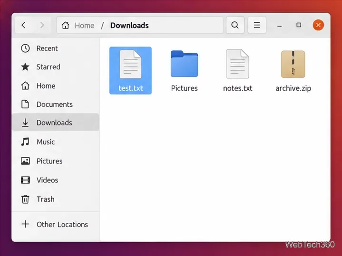This screenshot has width=342, height=256.
Task: Close the Files window
Action: click(x=318, y=25)
